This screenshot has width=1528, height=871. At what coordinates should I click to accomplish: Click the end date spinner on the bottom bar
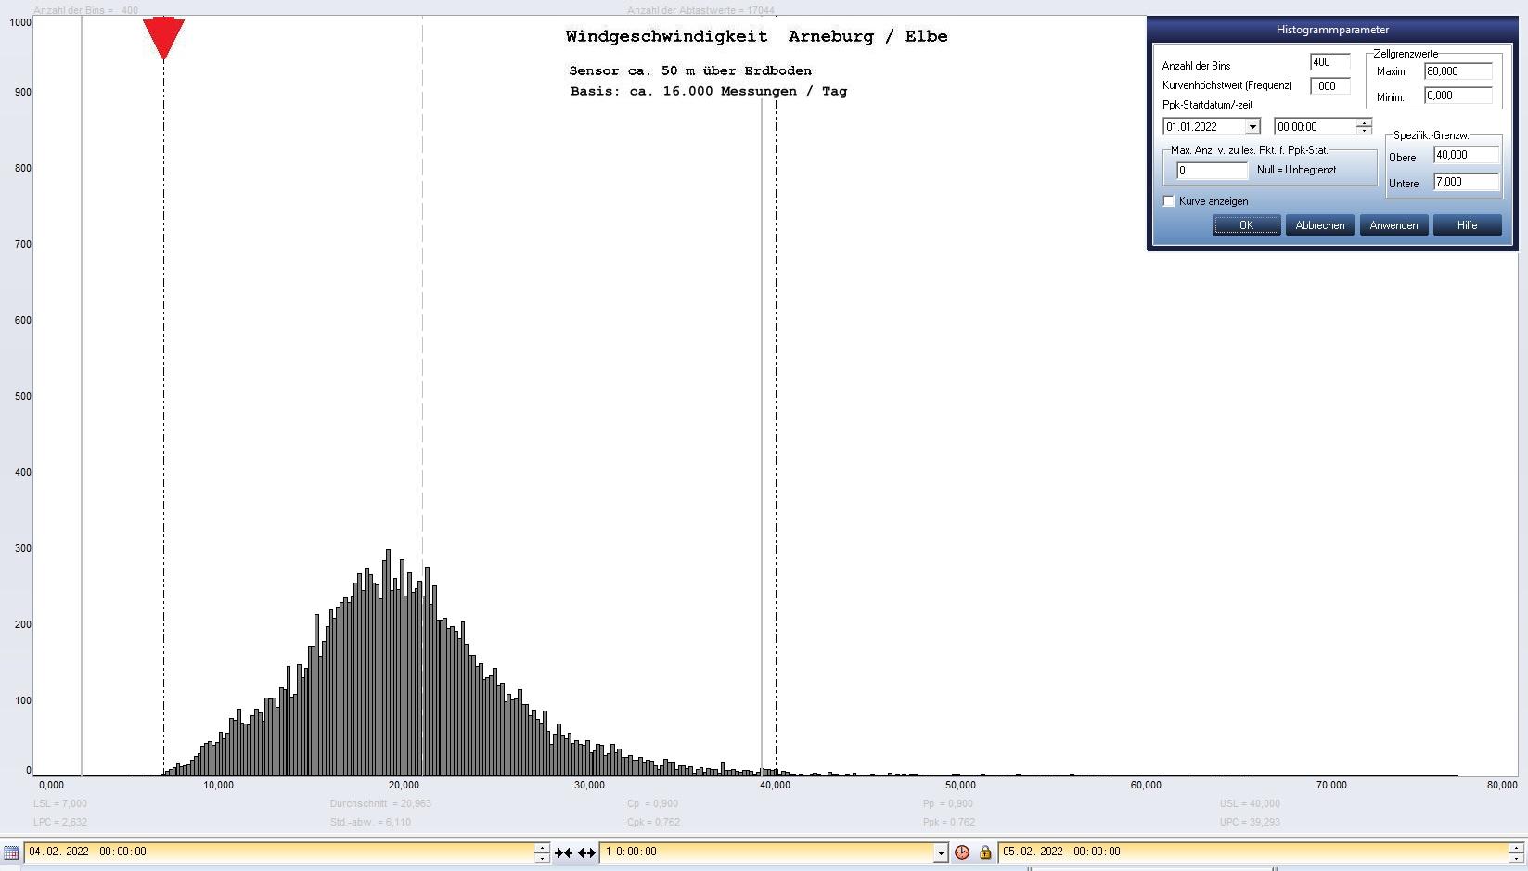[1516, 852]
